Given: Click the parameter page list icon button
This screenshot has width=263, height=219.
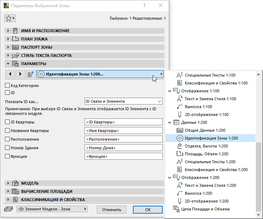Looking at the screenshot, I should (31, 74).
